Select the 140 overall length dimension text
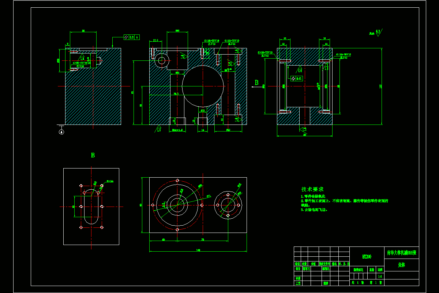Image resolution: width=439 pixels, height=293 pixels. pyautogui.click(x=198, y=250)
